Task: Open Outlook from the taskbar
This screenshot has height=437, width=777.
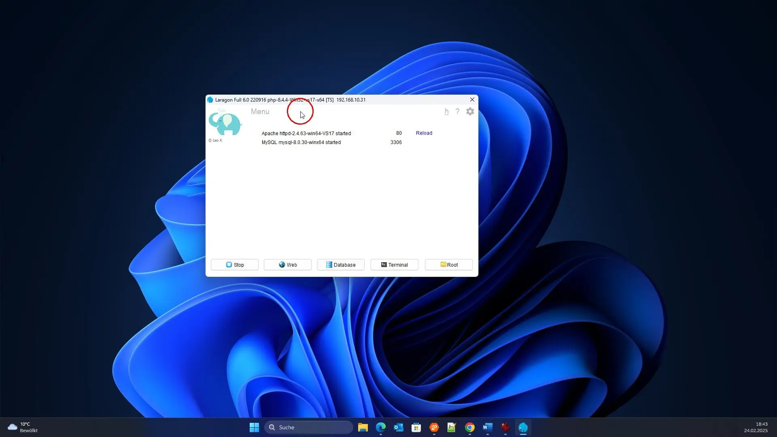Action: pos(398,427)
